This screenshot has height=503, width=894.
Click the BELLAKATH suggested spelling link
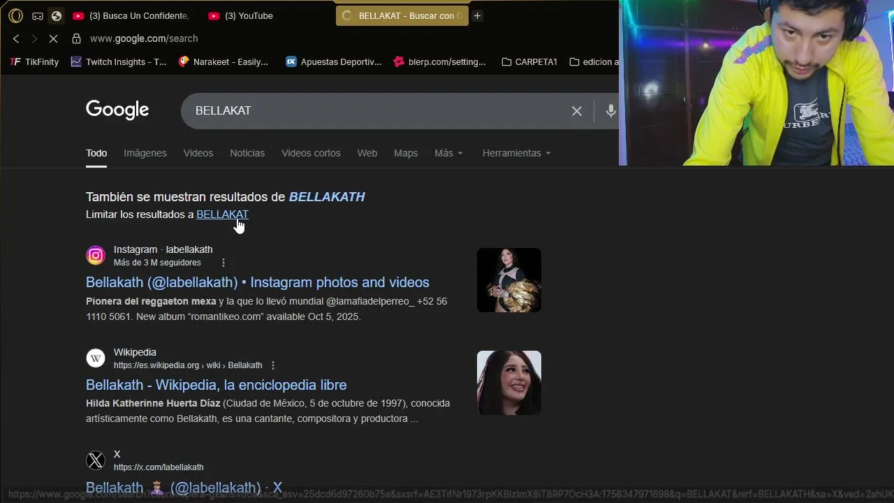pyautogui.click(x=327, y=197)
